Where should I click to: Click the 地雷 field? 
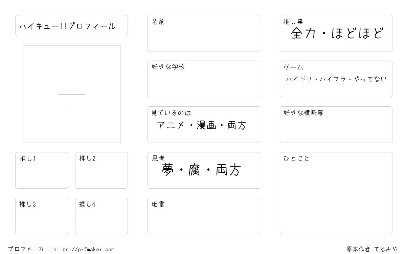(x=204, y=216)
